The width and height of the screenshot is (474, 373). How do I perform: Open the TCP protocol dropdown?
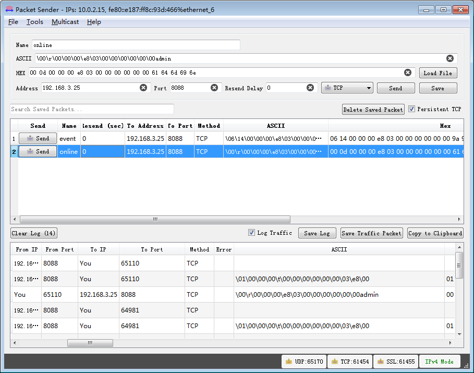point(347,88)
